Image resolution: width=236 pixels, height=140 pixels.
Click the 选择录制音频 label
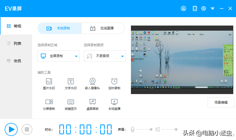coord(94,45)
